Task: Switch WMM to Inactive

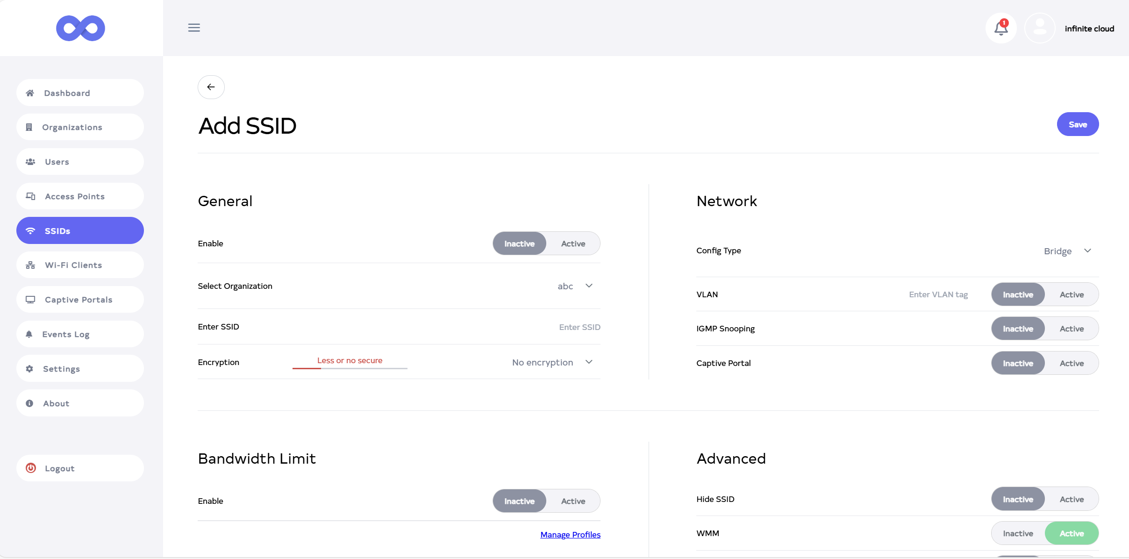Action: pyautogui.click(x=1018, y=533)
